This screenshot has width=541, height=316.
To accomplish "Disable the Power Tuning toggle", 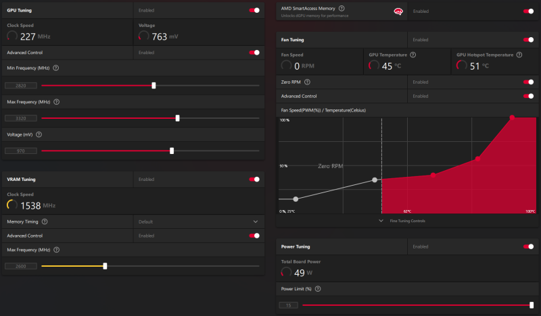I will pos(528,246).
